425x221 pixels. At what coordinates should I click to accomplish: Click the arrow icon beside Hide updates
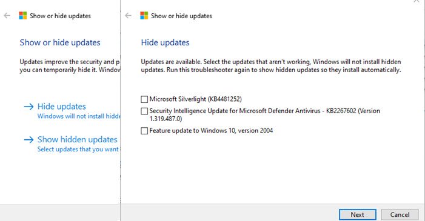[x=28, y=107]
